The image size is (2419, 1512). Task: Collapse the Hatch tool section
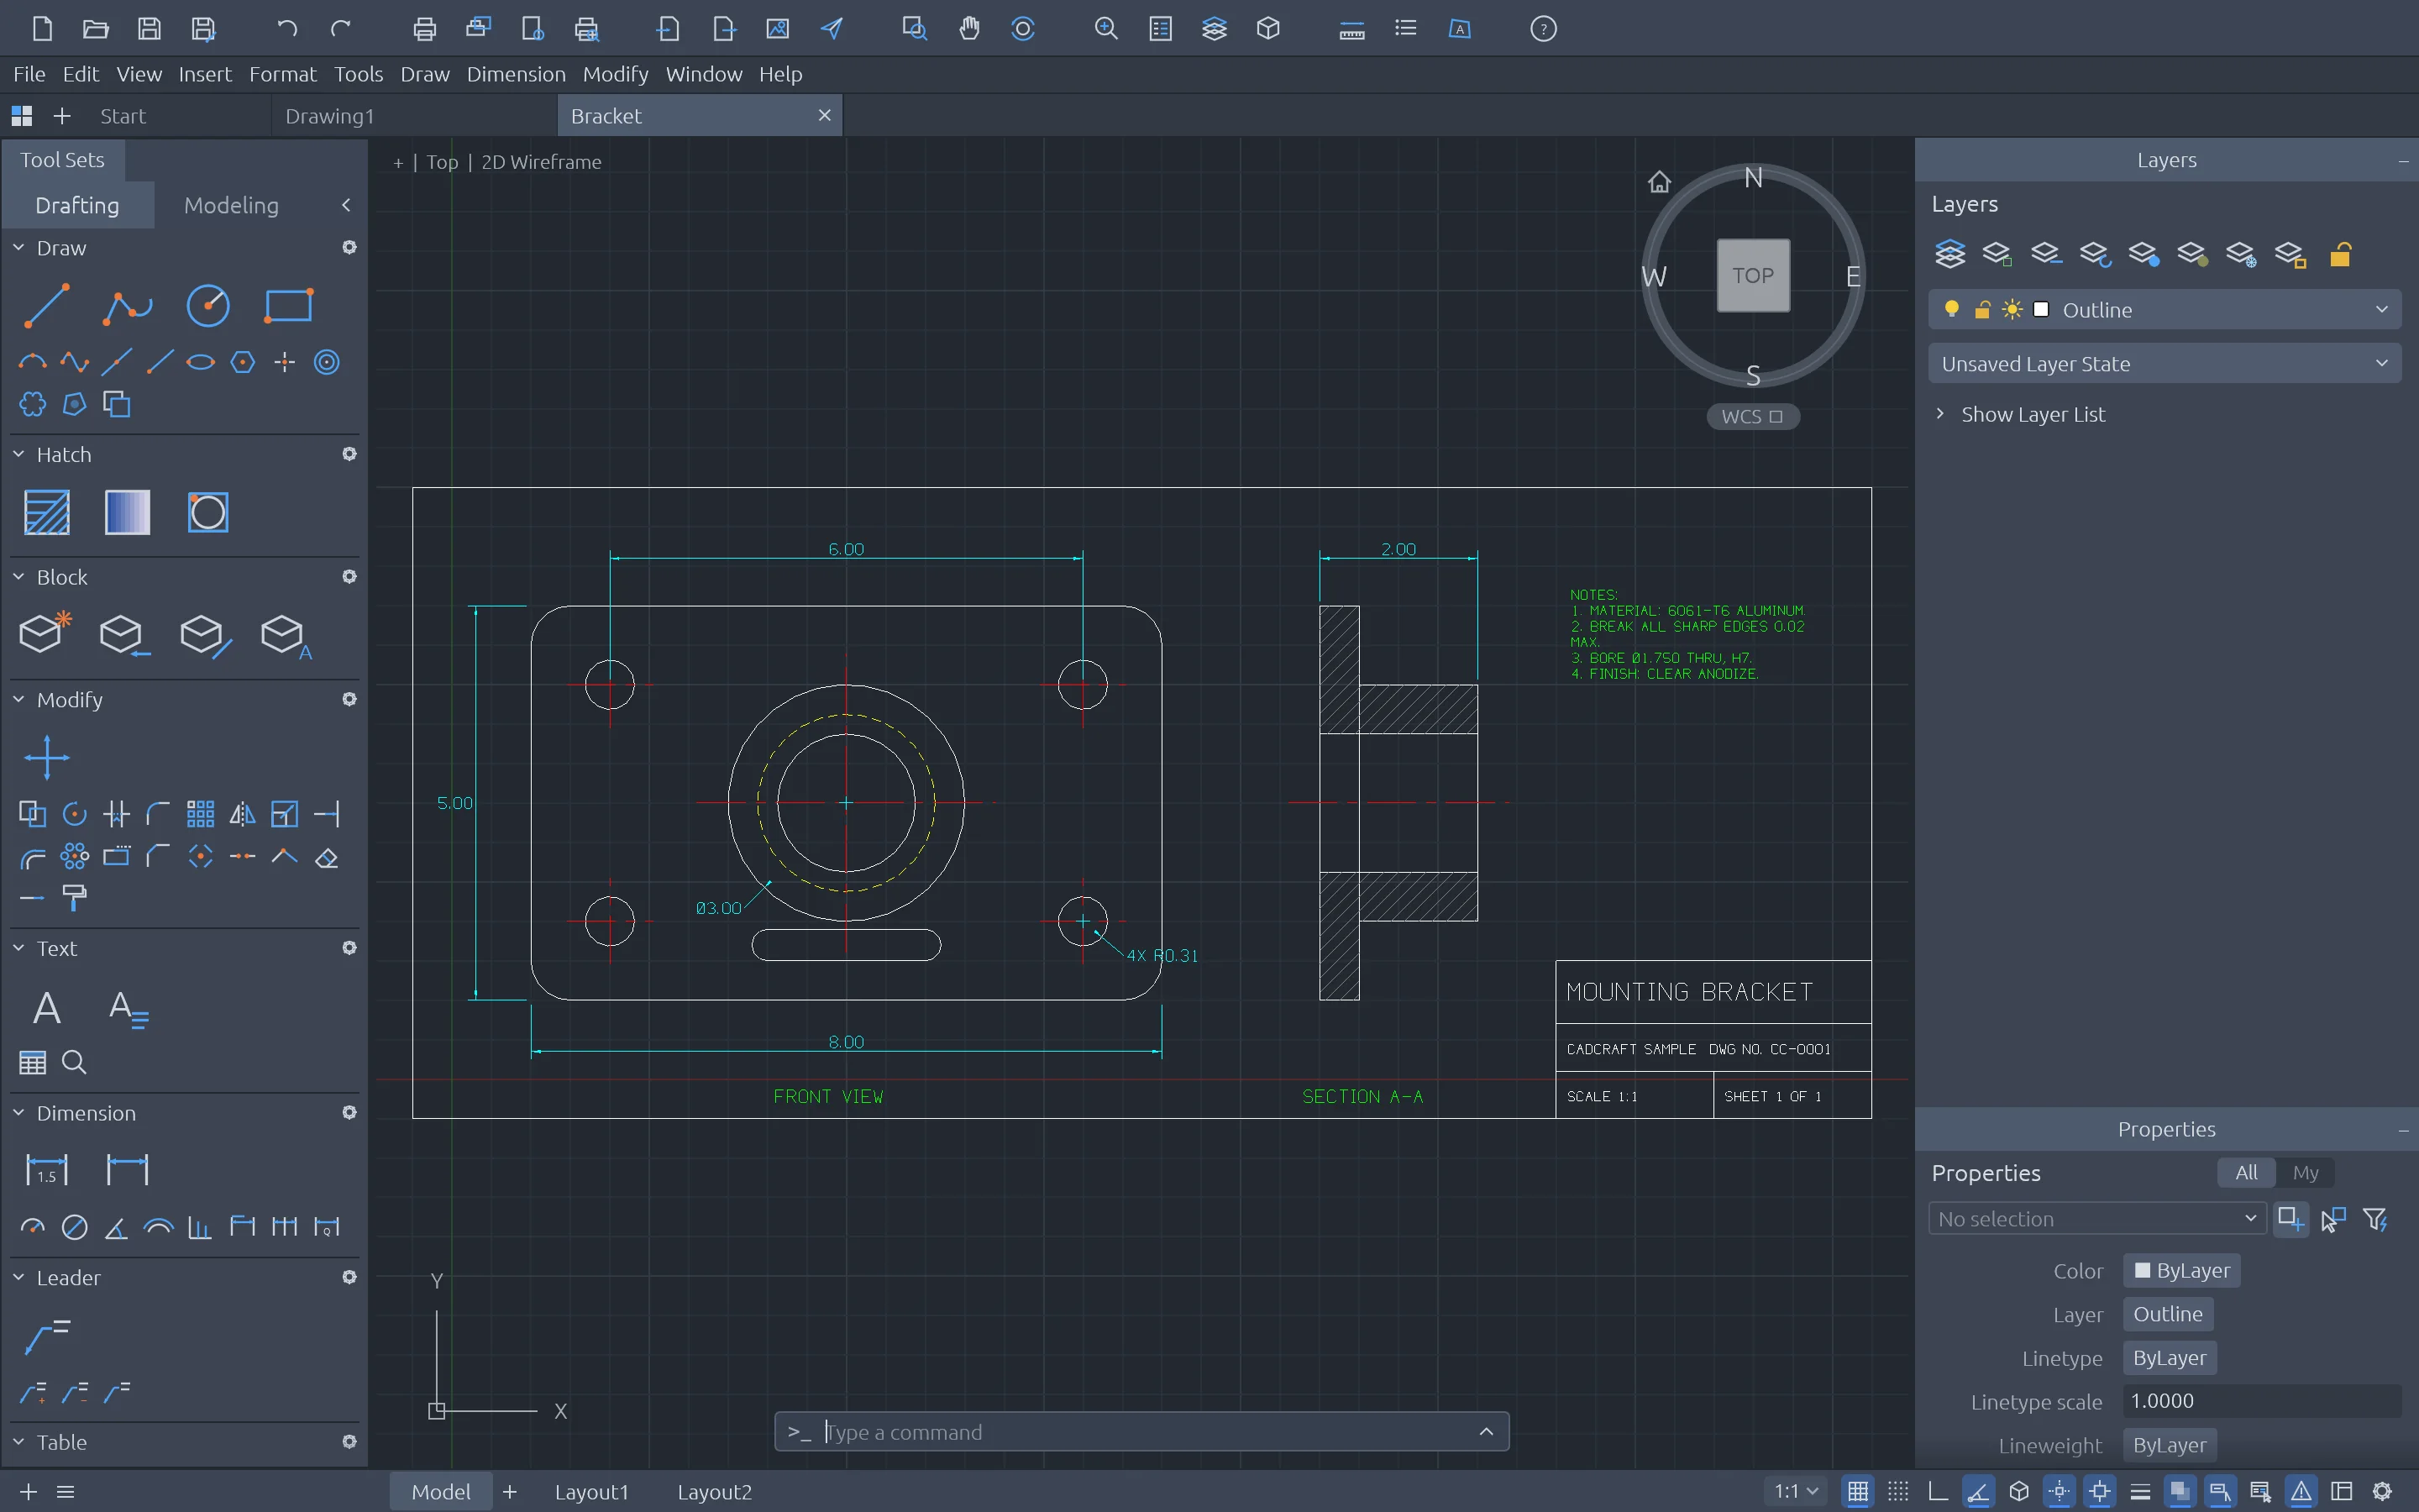(x=18, y=454)
